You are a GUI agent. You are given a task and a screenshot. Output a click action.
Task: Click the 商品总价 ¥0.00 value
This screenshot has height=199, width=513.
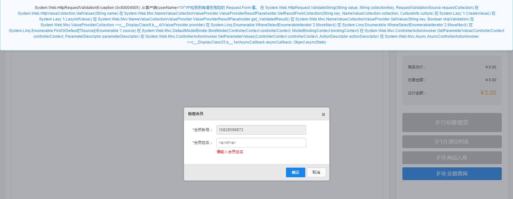pos(491,67)
